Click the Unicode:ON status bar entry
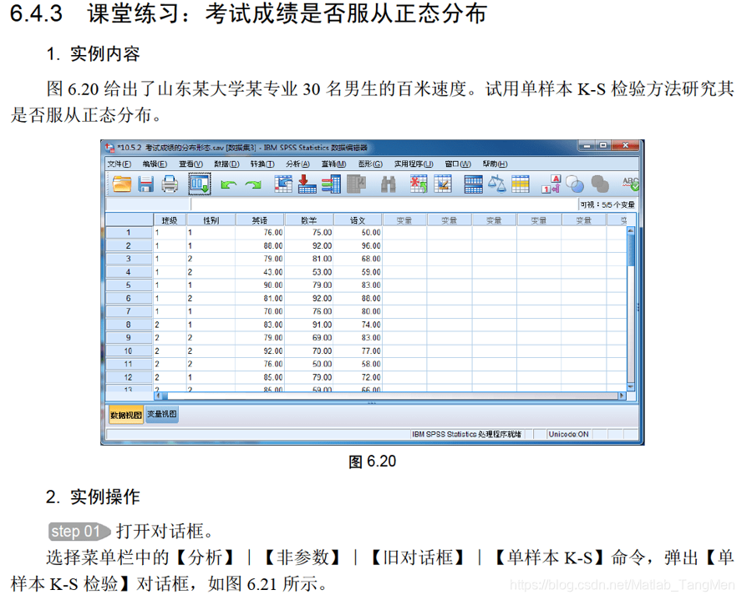The image size is (742, 600). coord(568,434)
